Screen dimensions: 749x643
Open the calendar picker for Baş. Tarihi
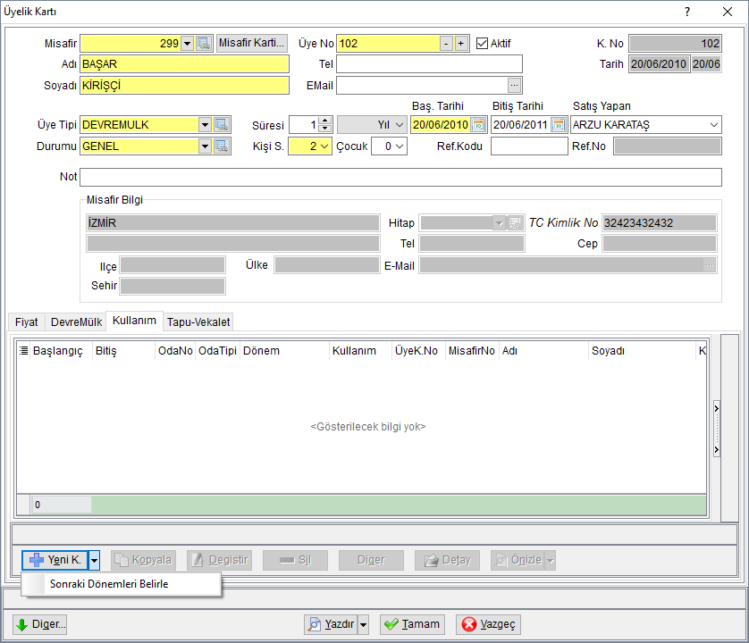coord(478,125)
